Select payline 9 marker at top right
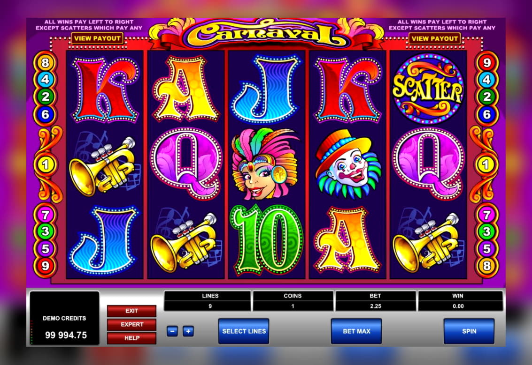This screenshot has width=532, height=365. pyautogui.click(x=486, y=63)
